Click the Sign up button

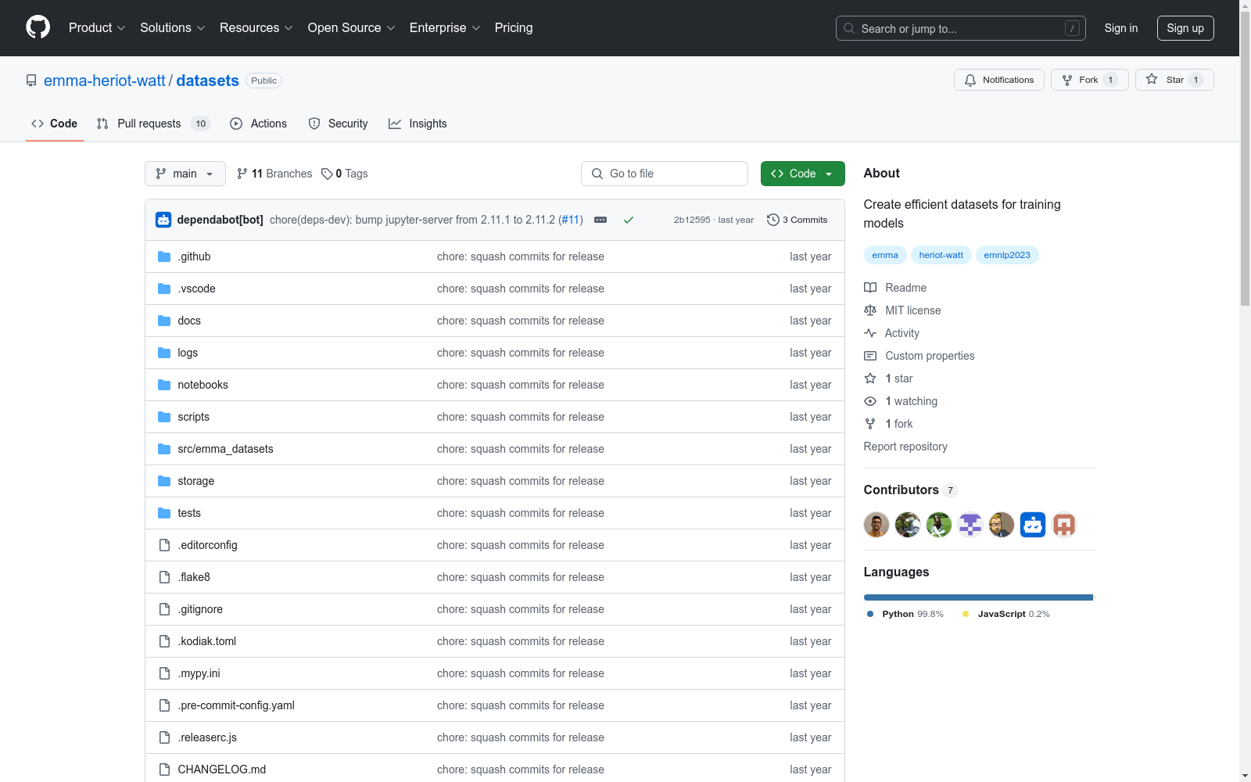[x=1185, y=28]
